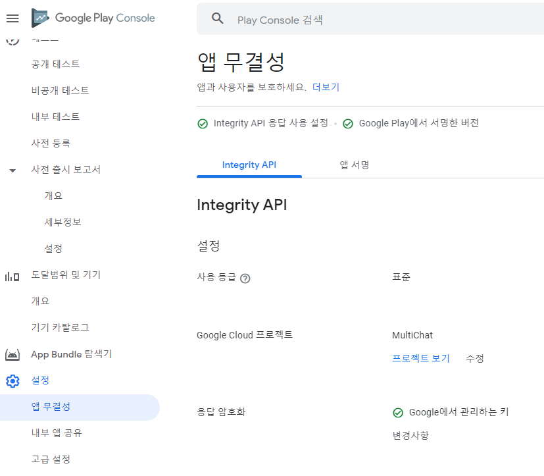Screen dimensions: 544x476
Task: Click the MultiChat project name
Action: [412, 335]
